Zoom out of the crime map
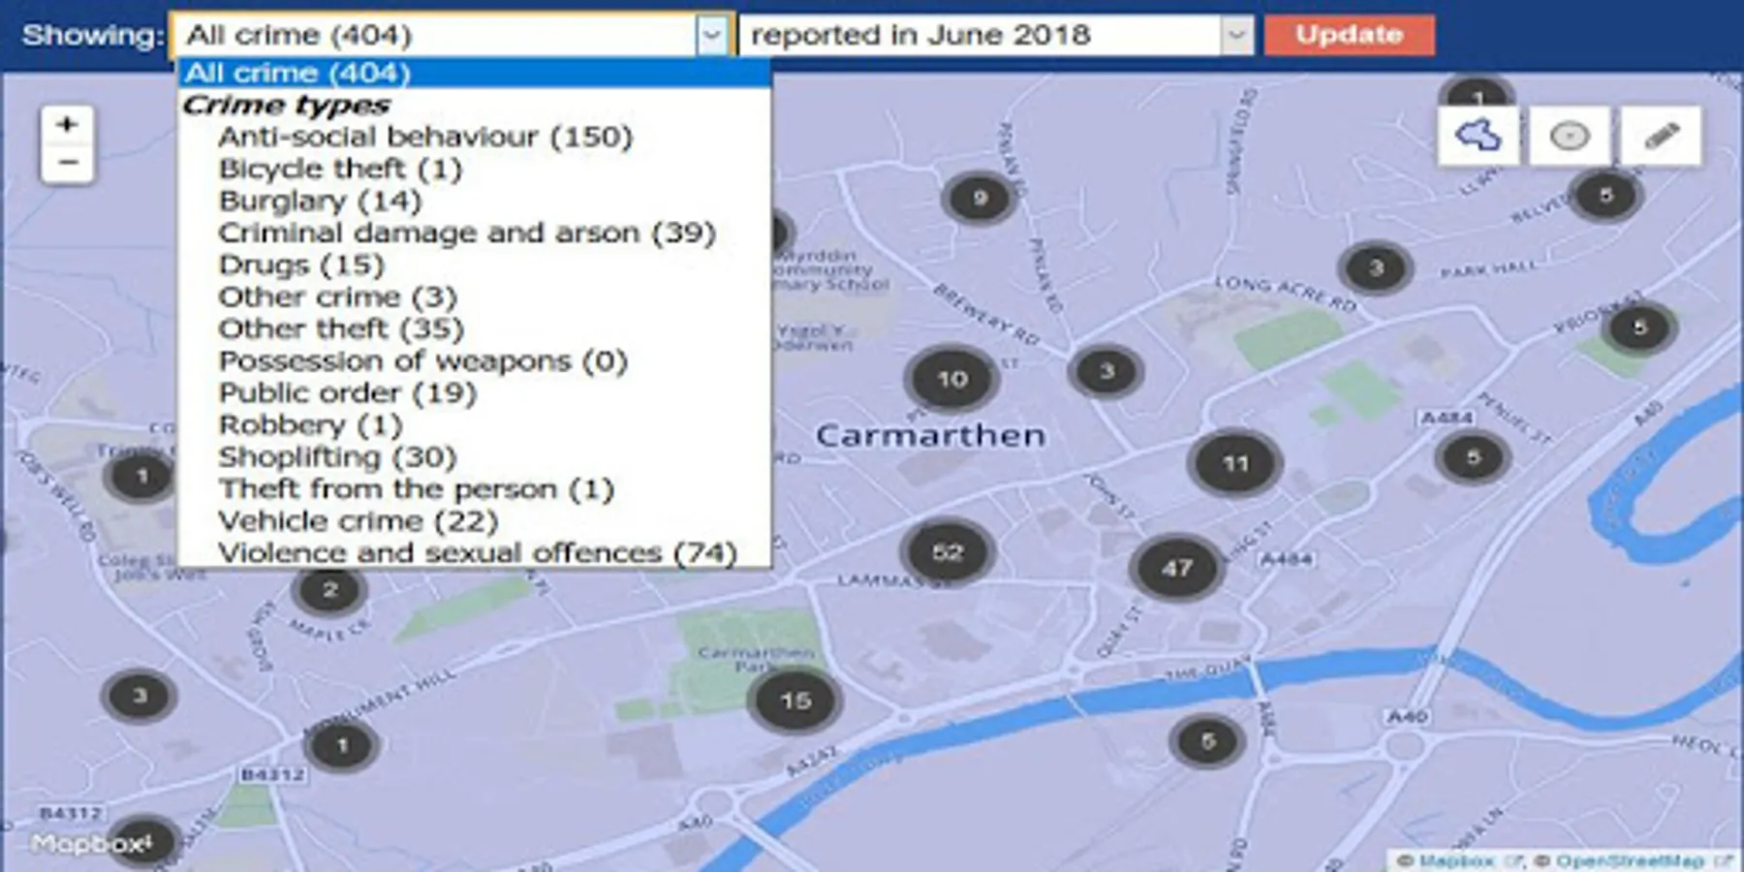This screenshot has width=1744, height=872. (67, 163)
